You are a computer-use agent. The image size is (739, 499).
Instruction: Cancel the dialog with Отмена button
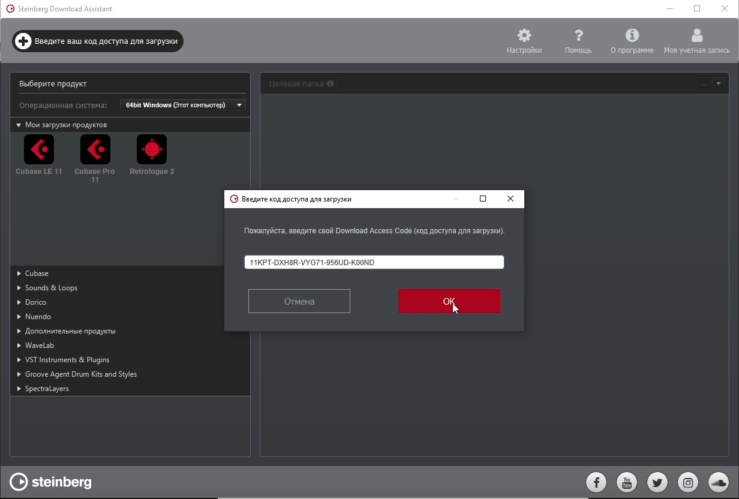299,301
